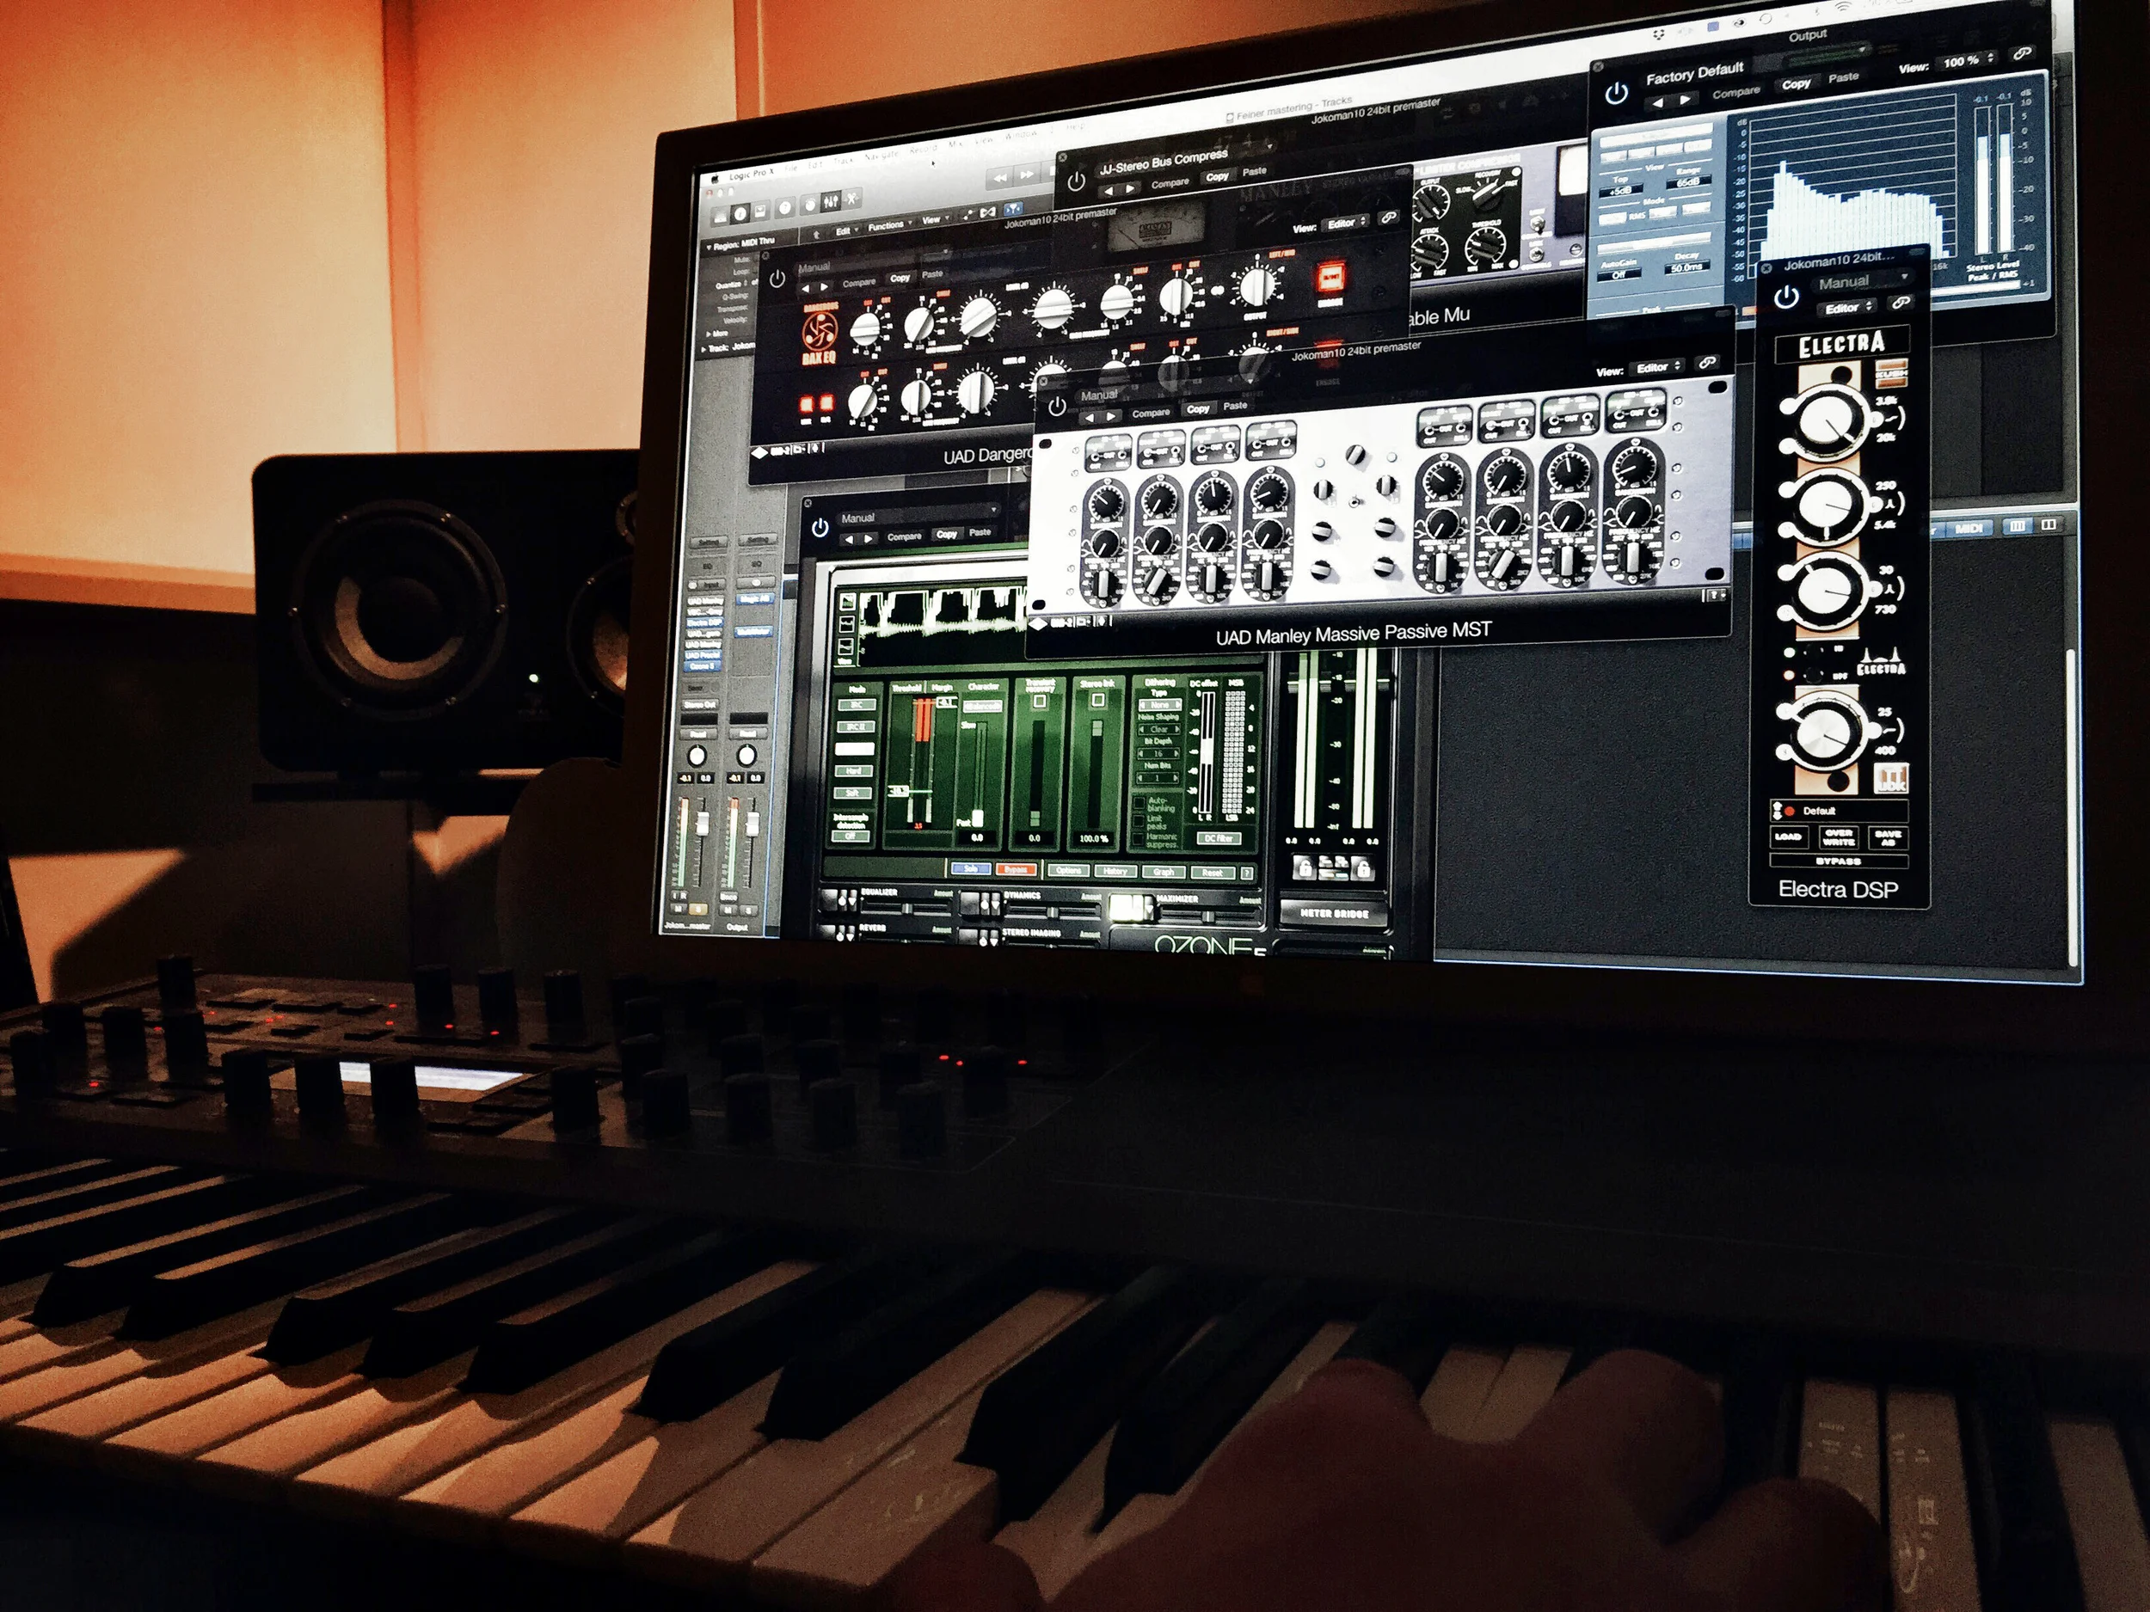Click link icon in analyzer plugin window
The image size is (2150, 1612).
(2023, 53)
